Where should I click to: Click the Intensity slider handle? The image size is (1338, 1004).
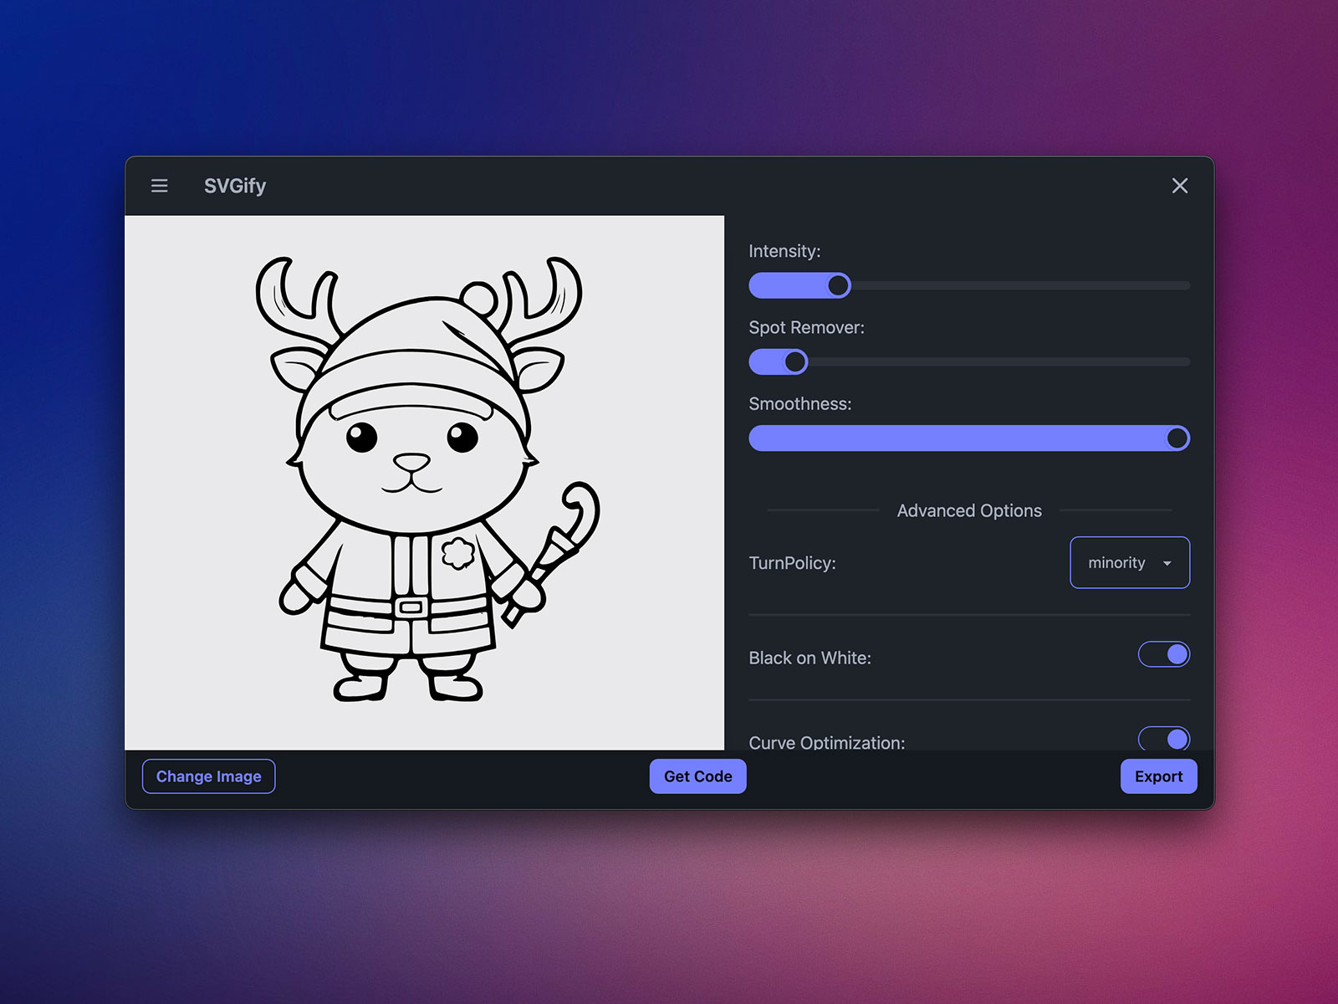point(838,286)
